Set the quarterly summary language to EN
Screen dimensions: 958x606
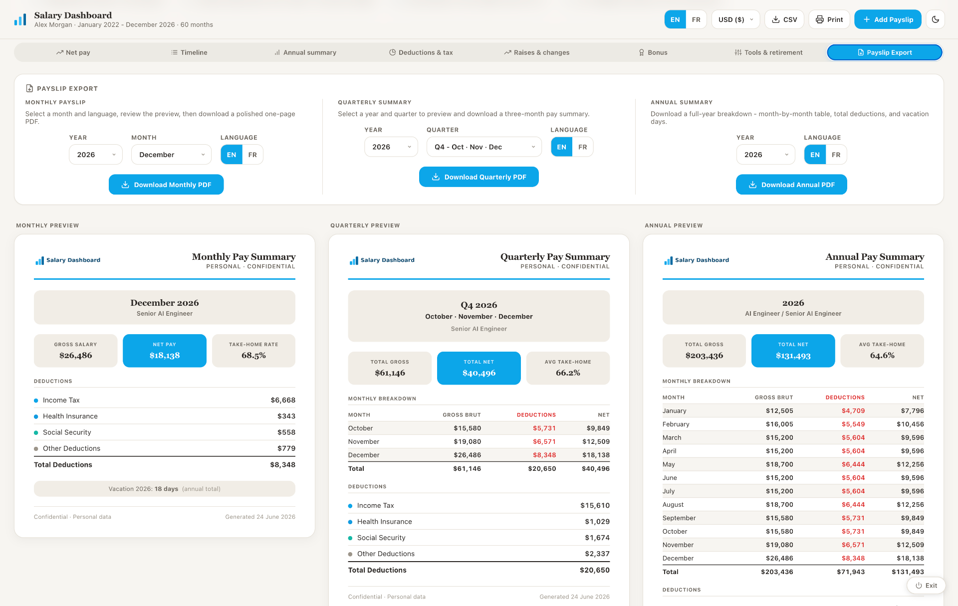[562, 147]
